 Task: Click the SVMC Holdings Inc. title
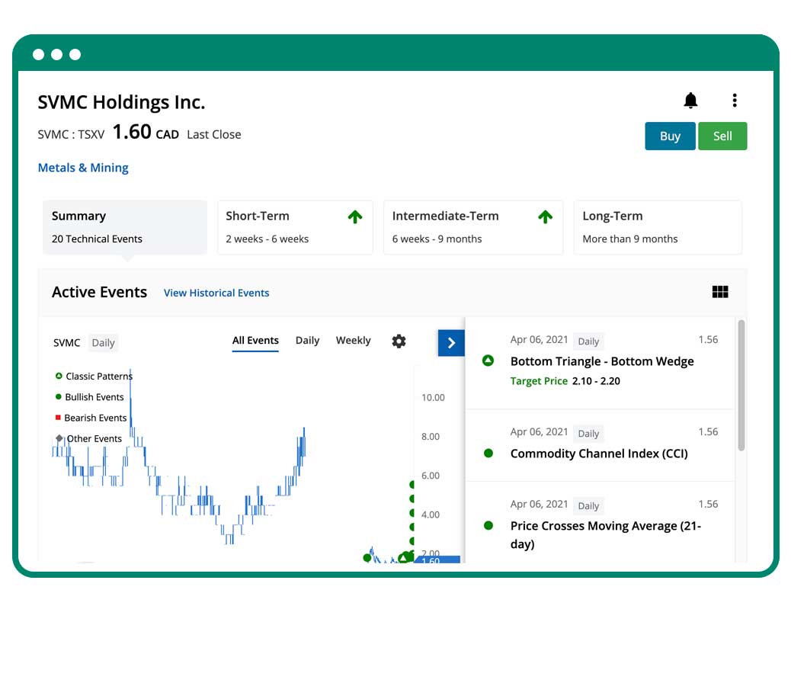(x=122, y=102)
